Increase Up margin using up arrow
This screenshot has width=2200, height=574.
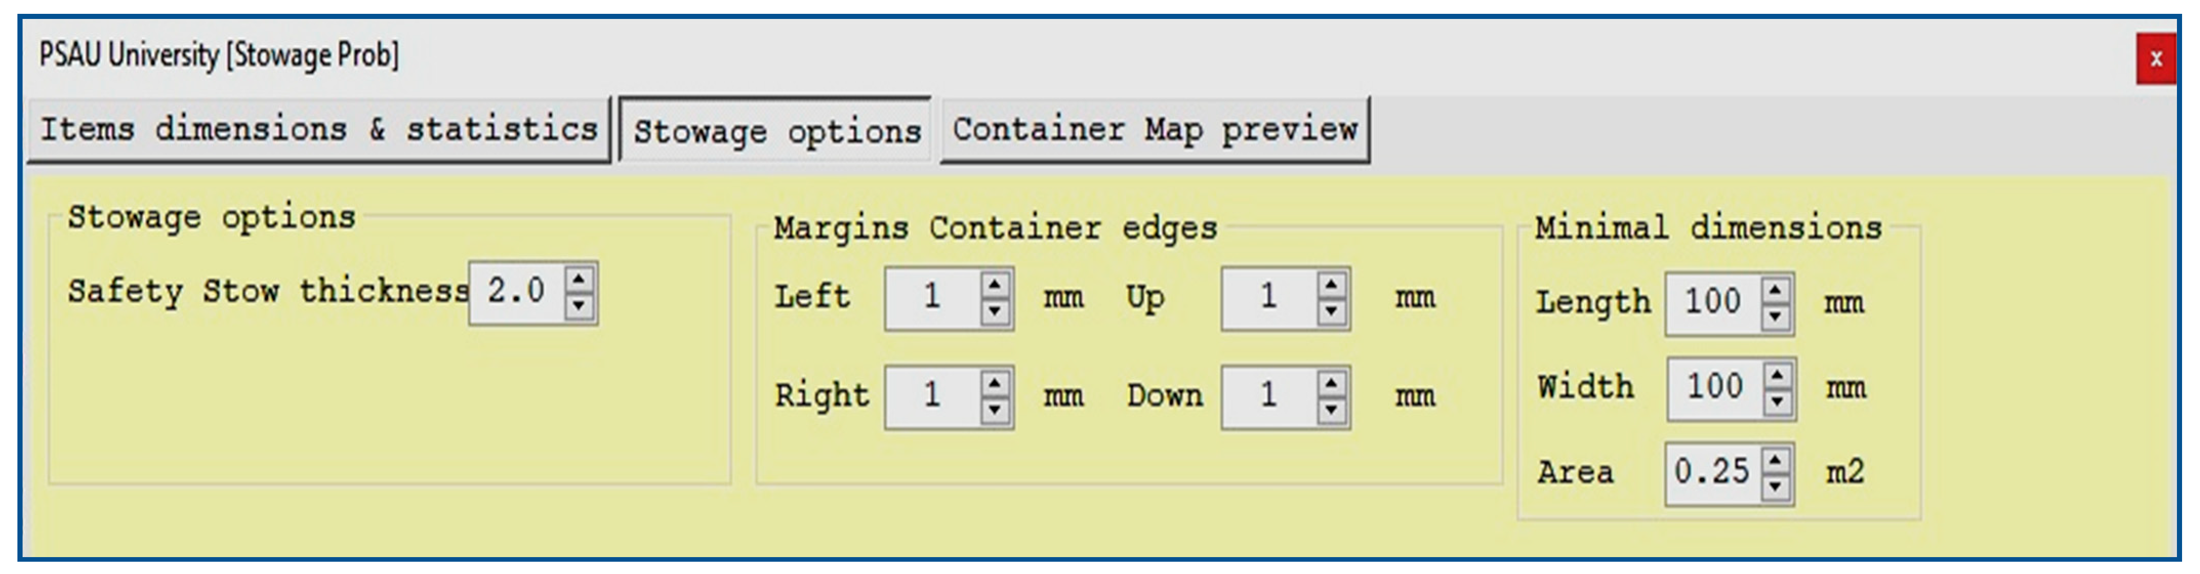(x=1331, y=284)
